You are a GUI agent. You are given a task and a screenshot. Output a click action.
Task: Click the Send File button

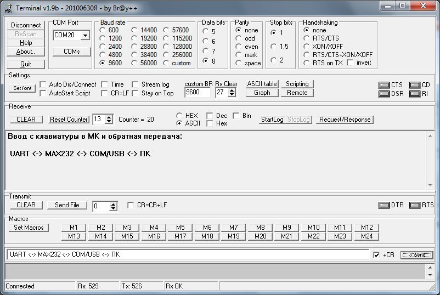67,205
